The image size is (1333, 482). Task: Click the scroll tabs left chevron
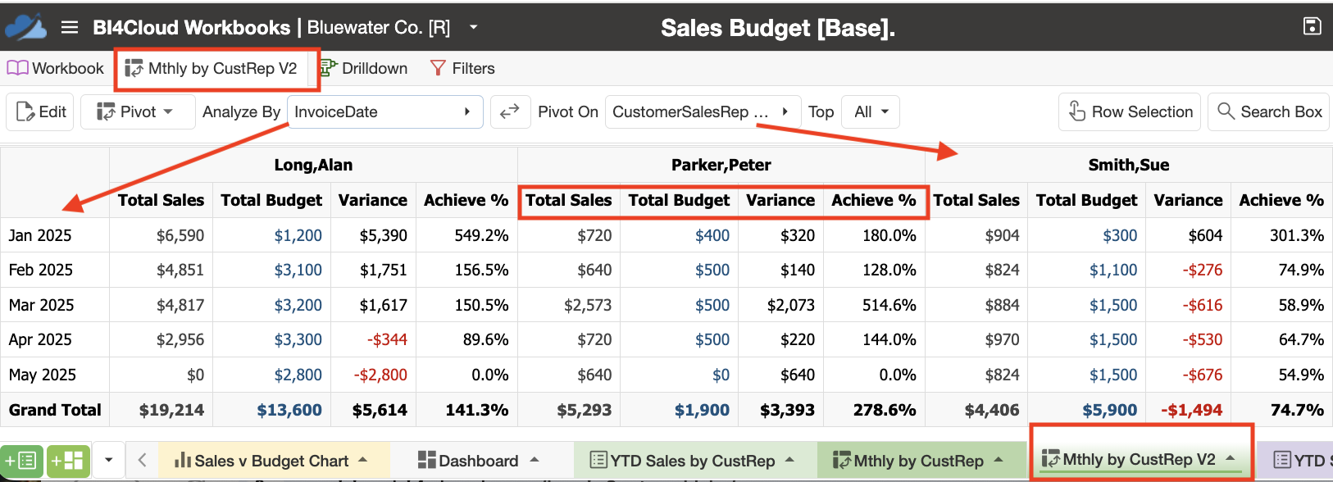click(142, 461)
